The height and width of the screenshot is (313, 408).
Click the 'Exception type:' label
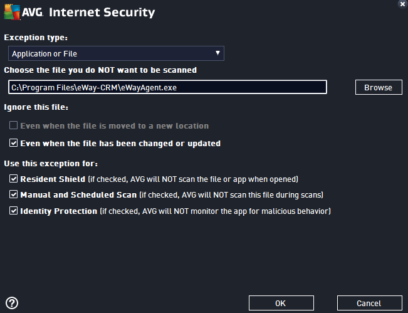tap(36, 38)
